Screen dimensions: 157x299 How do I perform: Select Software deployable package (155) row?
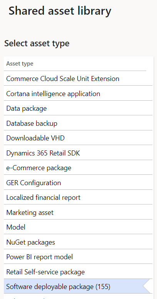pyautogui.click(x=78, y=286)
